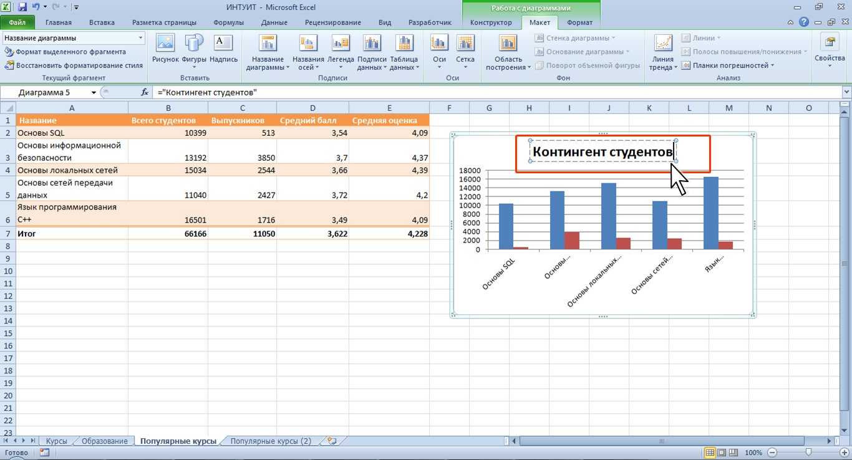Select column D header

coord(312,108)
